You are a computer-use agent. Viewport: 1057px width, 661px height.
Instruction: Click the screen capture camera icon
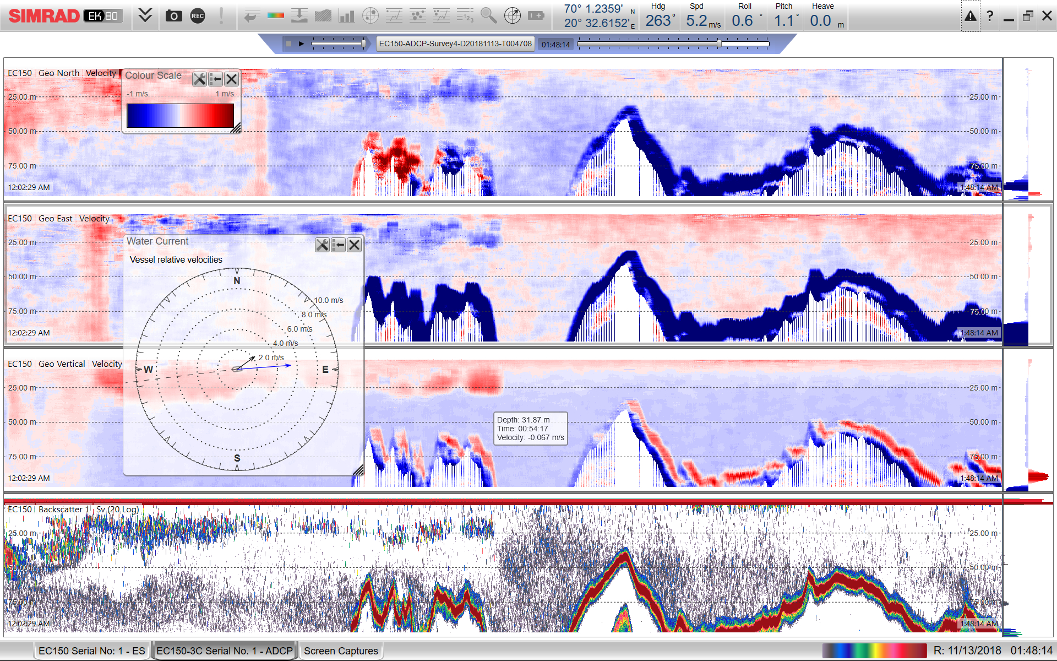coord(173,16)
